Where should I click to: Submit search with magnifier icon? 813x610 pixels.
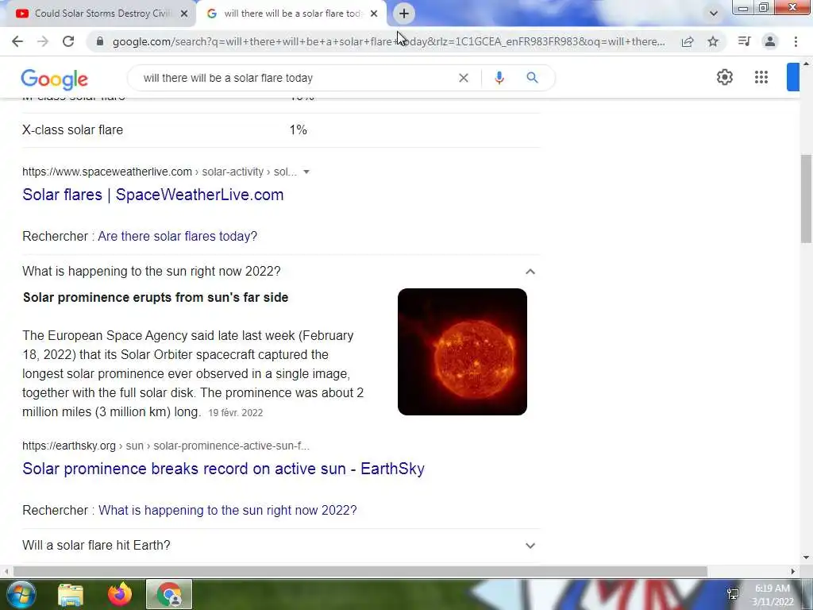tap(532, 78)
